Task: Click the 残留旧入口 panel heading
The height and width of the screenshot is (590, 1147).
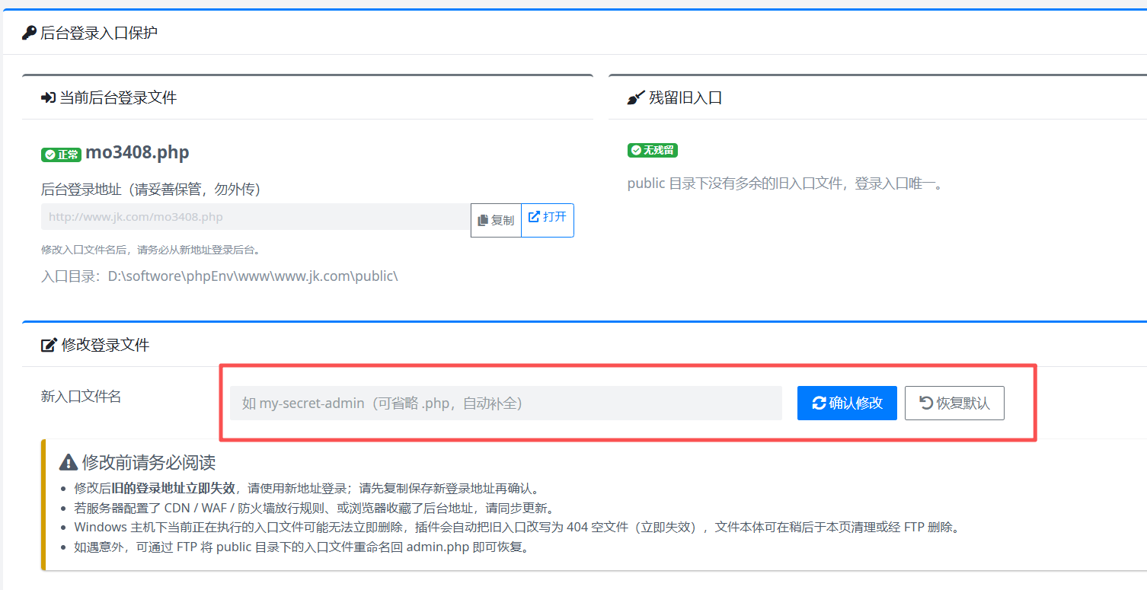Action: click(x=685, y=97)
